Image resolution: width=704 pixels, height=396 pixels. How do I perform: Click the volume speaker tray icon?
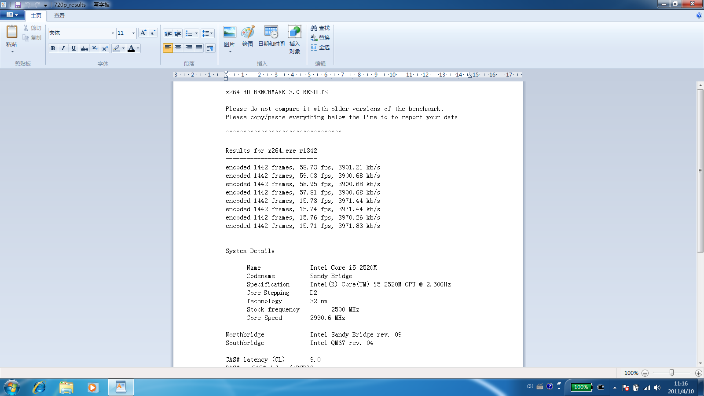pos(657,388)
